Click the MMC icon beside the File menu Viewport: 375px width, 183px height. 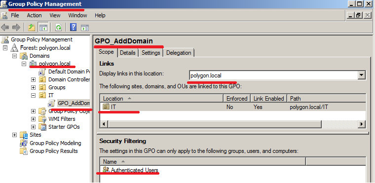[4, 16]
